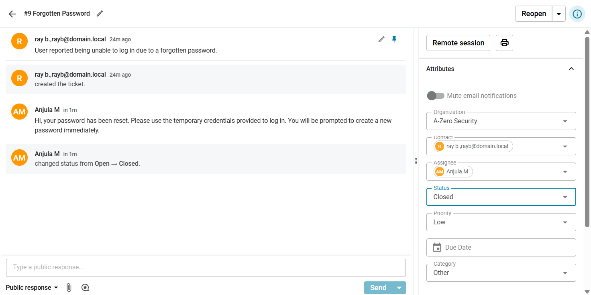
Task: Open canned responses icon beside paperclip
Action: coord(85,287)
